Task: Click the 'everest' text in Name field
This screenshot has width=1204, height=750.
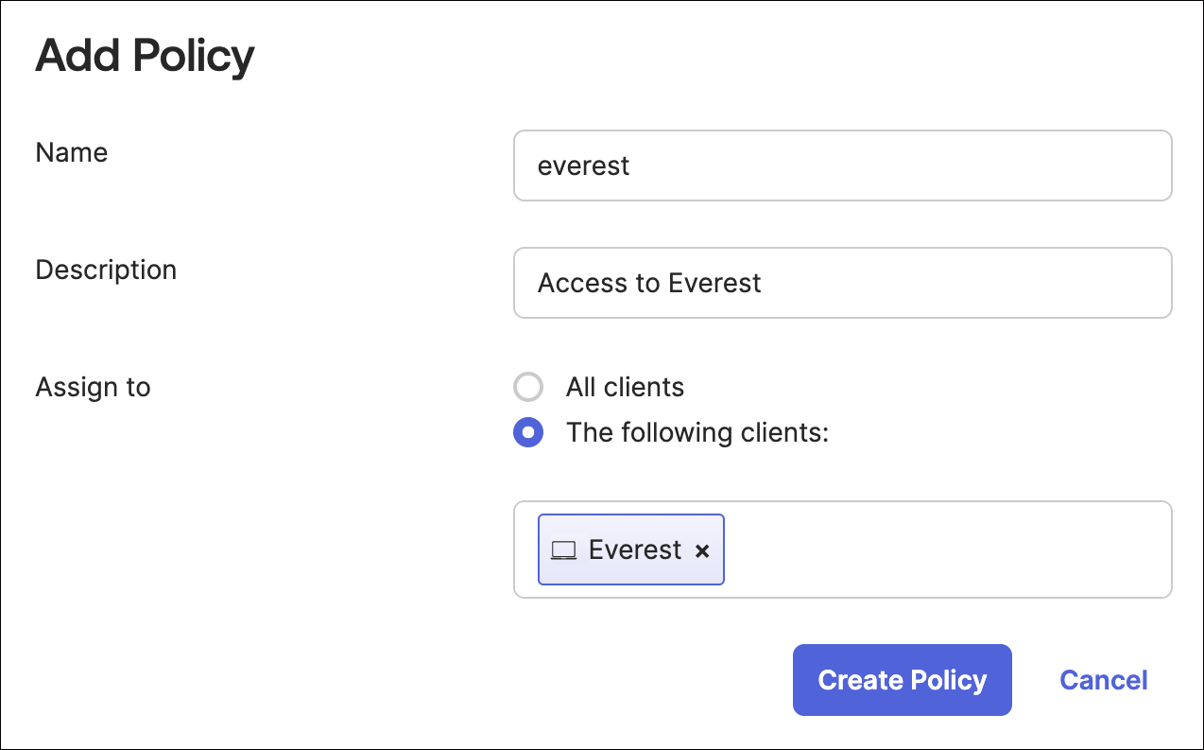Action: click(583, 166)
